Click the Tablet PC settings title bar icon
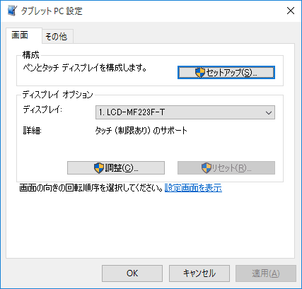The image size is (302, 289). point(12,11)
